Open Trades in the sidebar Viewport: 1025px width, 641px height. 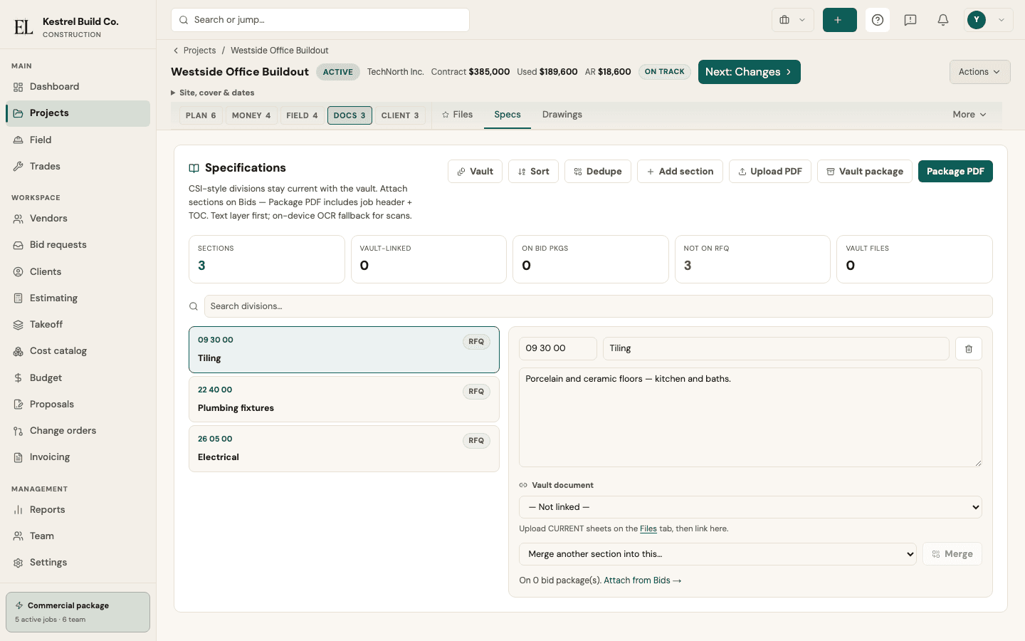click(78, 167)
